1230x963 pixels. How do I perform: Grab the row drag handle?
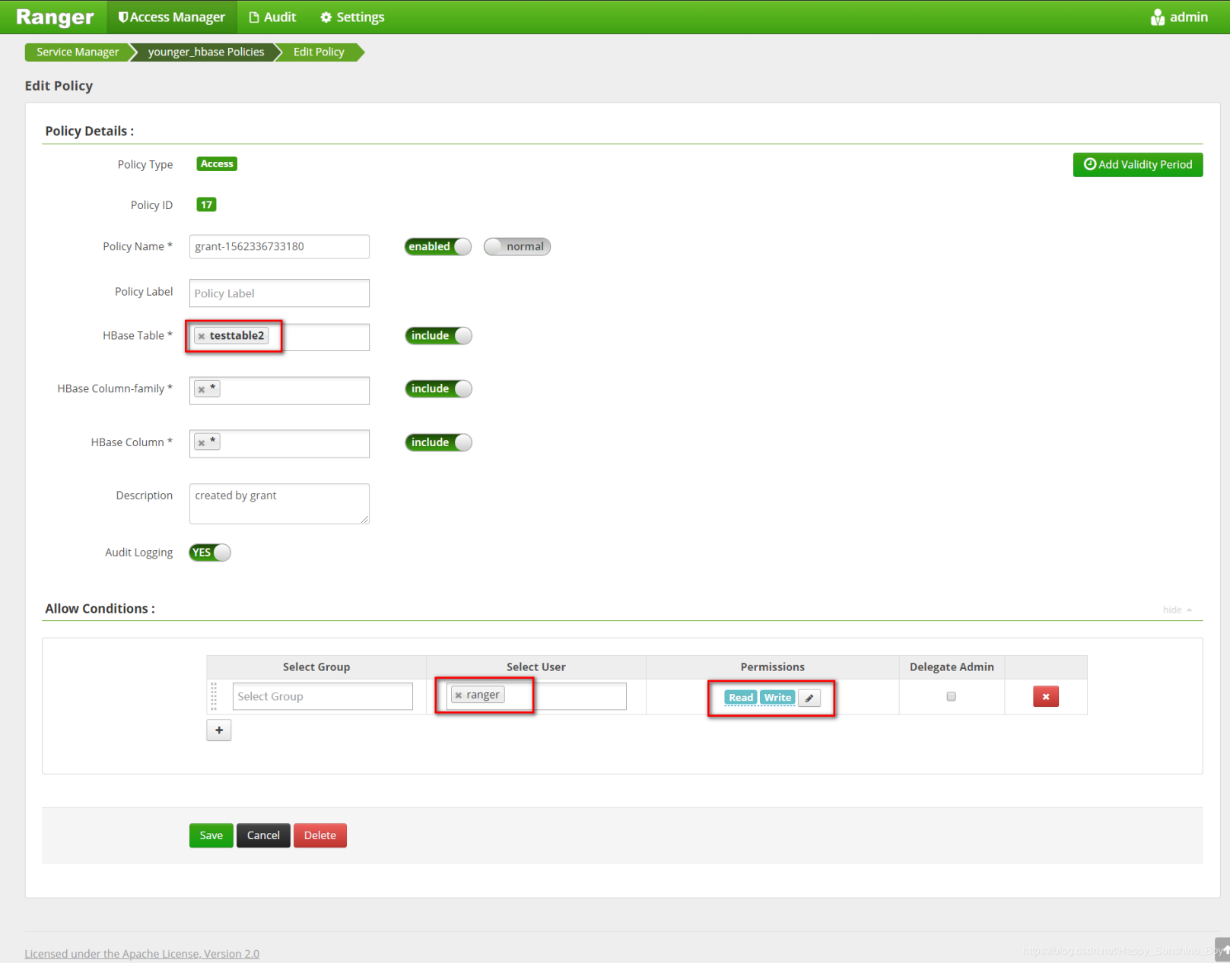214,696
